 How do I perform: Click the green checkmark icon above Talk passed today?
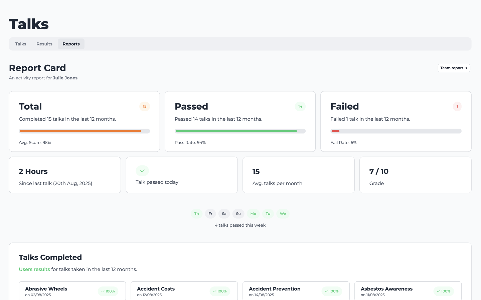coord(142,171)
